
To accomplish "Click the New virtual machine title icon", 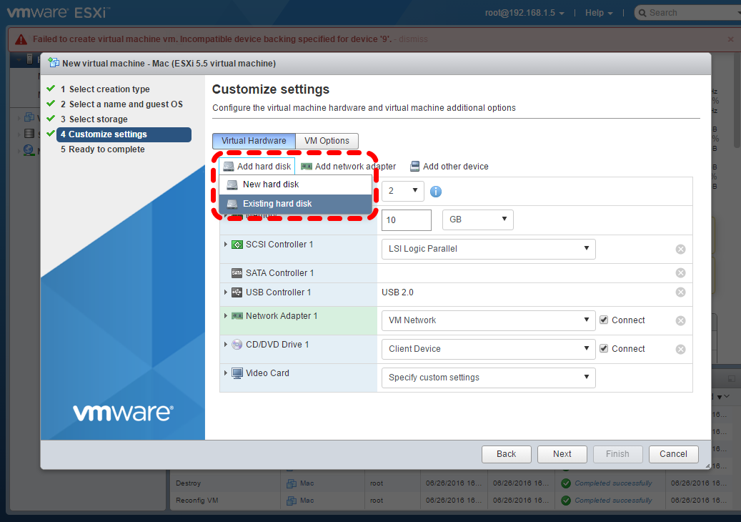I will (54, 63).
